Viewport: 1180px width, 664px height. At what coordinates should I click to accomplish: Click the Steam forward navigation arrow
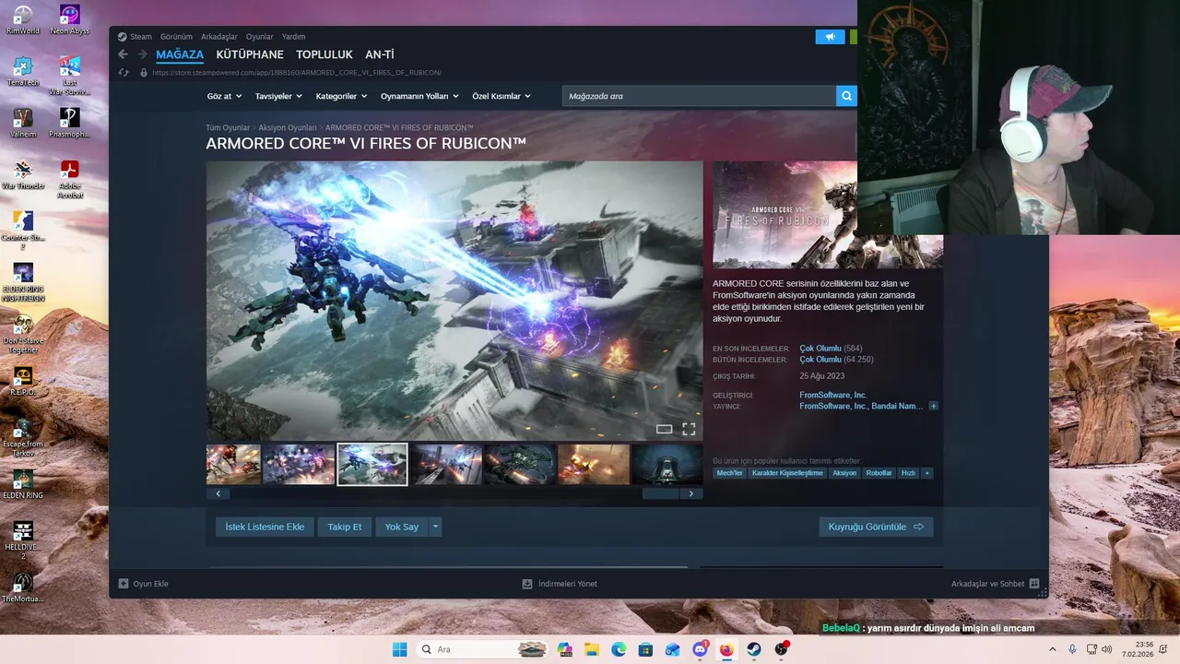[142, 54]
